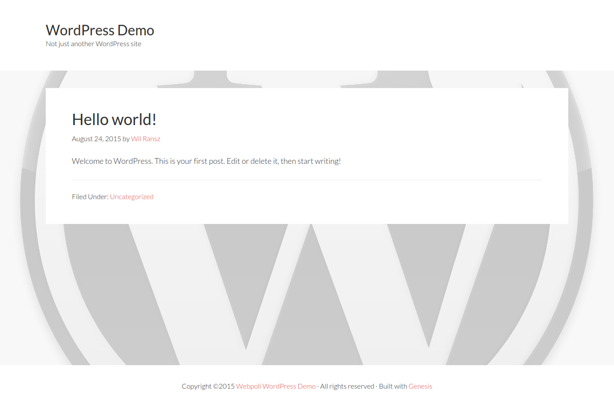The width and height of the screenshot is (614, 400).
Task: Click the Welcome to WordPress paragraph
Action: (x=206, y=161)
